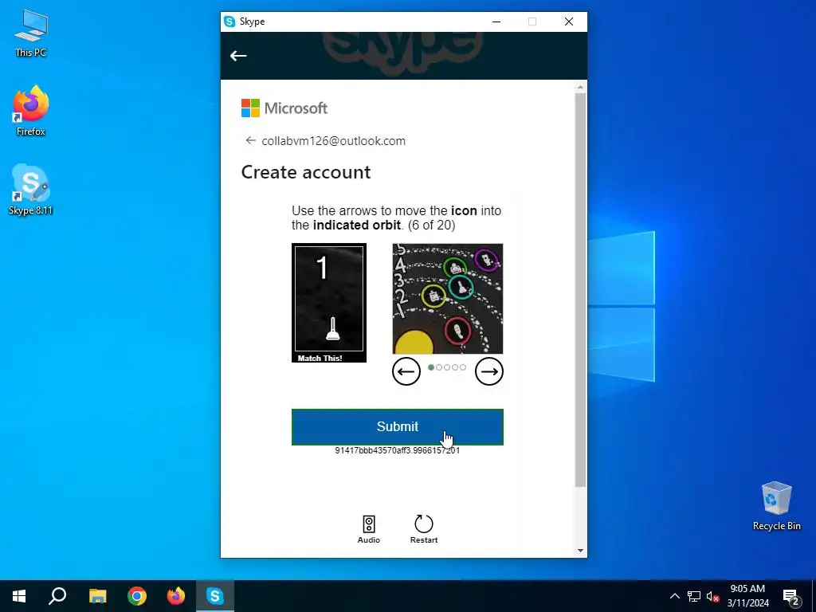Open File Explorer from the taskbar
This screenshot has height=612, width=816.
(x=97, y=596)
